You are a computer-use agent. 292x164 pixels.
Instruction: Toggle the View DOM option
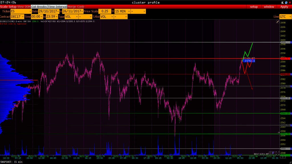pyautogui.click(x=24, y=7)
